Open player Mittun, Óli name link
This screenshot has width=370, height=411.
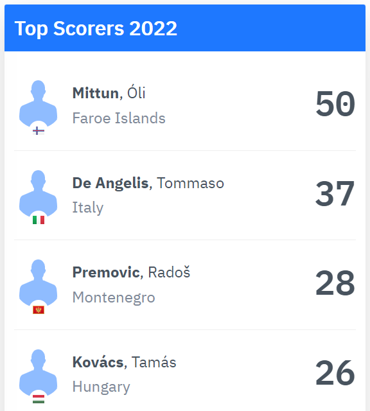(x=109, y=92)
